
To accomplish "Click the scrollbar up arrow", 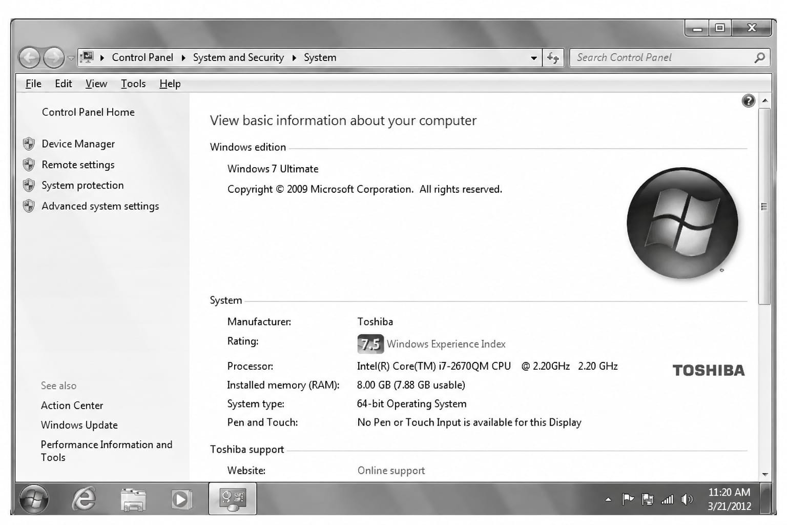I will [x=765, y=101].
